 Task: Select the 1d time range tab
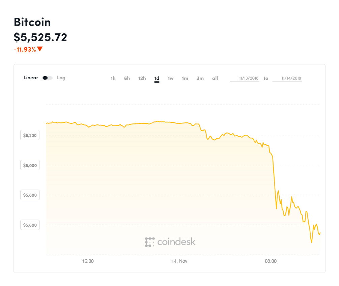click(x=157, y=78)
